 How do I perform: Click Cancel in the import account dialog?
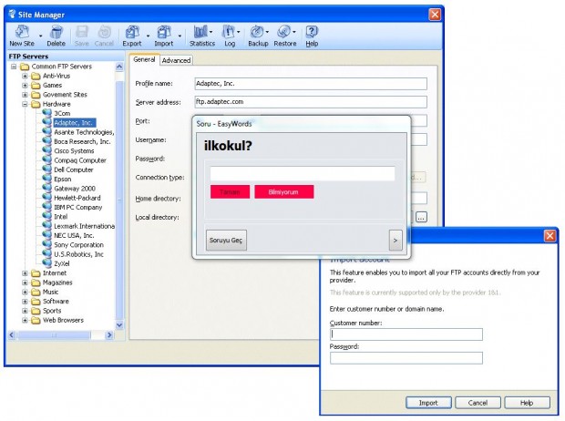coord(478,403)
